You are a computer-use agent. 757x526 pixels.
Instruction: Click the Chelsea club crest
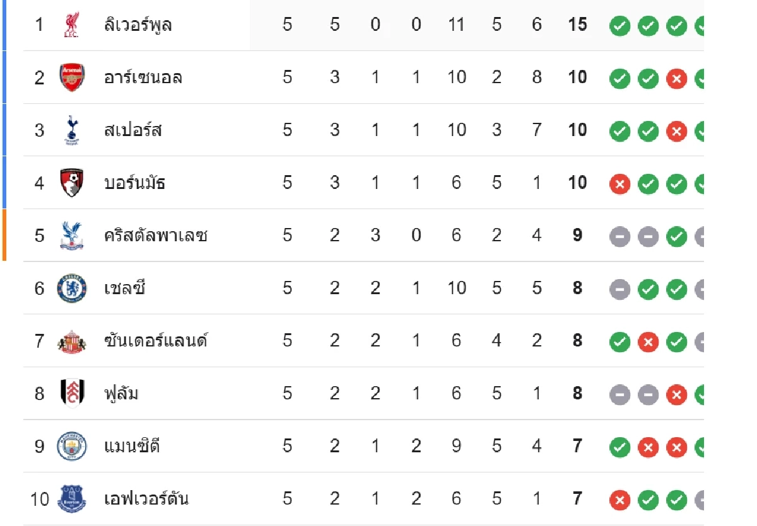point(71,289)
